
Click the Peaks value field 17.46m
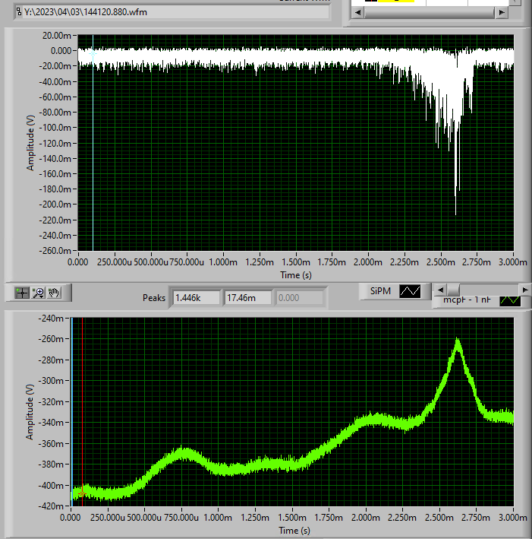[x=247, y=298]
